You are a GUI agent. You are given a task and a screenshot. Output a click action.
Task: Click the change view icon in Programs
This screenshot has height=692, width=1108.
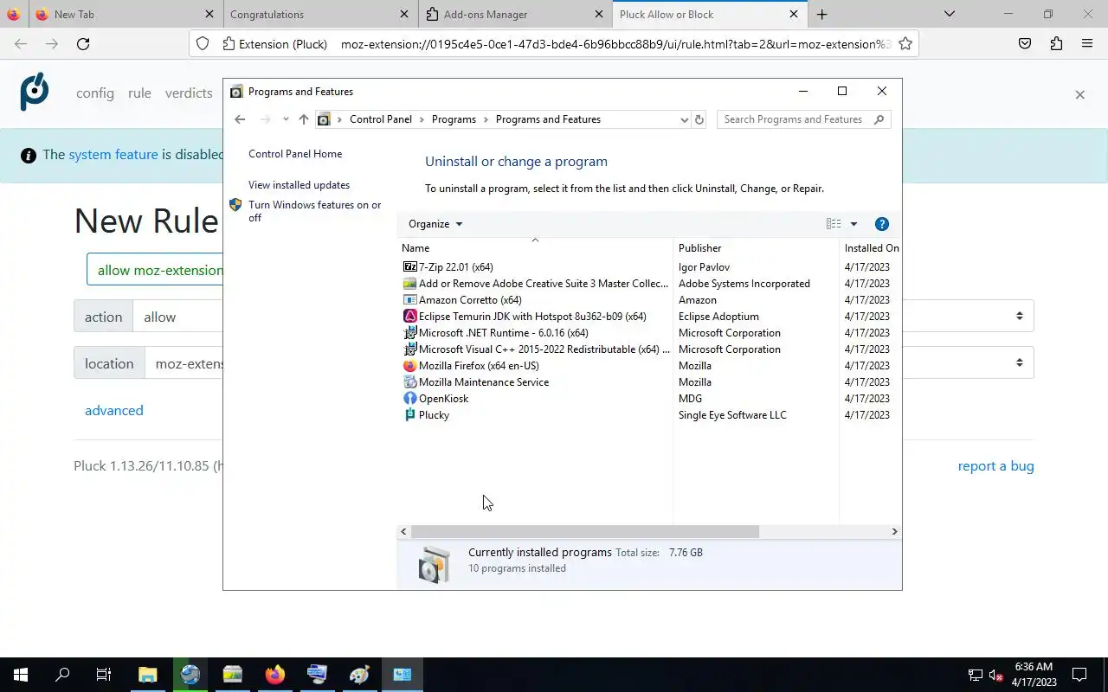pos(834,224)
